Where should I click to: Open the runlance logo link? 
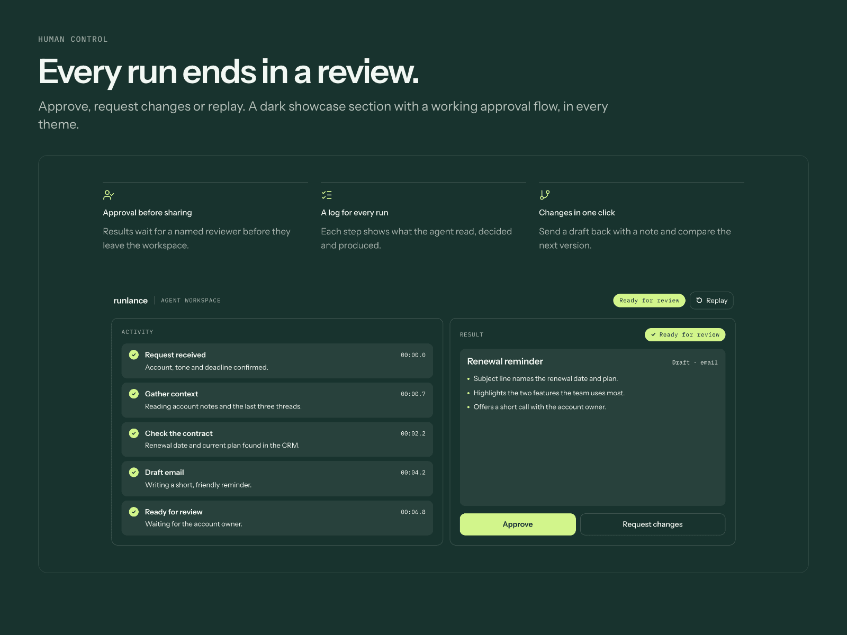(x=130, y=301)
